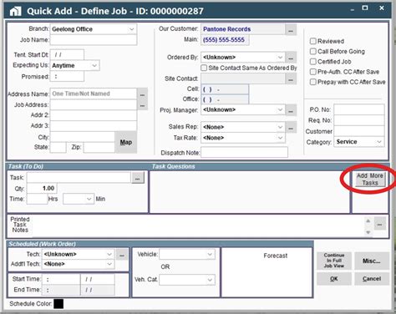Tick the Certified Job checkbox
396x314 pixels.
[313, 62]
